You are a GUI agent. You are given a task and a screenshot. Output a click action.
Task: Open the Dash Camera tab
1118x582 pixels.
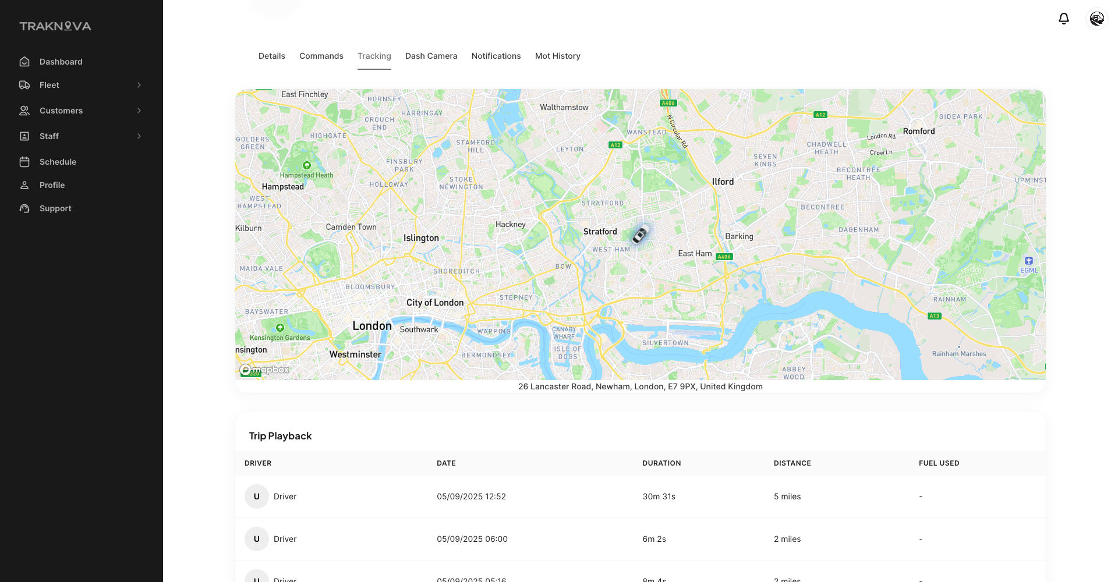tap(431, 56)
